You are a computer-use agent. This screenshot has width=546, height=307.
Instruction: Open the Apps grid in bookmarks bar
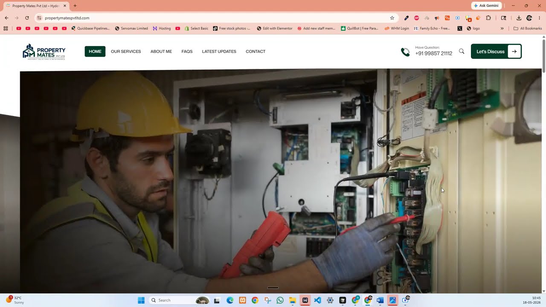pos(6,29)
